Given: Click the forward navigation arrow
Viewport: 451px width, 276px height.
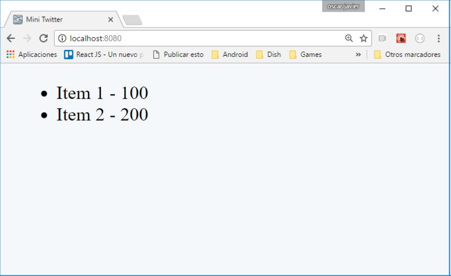Looking at the screenshot, I should click(27, 38).
